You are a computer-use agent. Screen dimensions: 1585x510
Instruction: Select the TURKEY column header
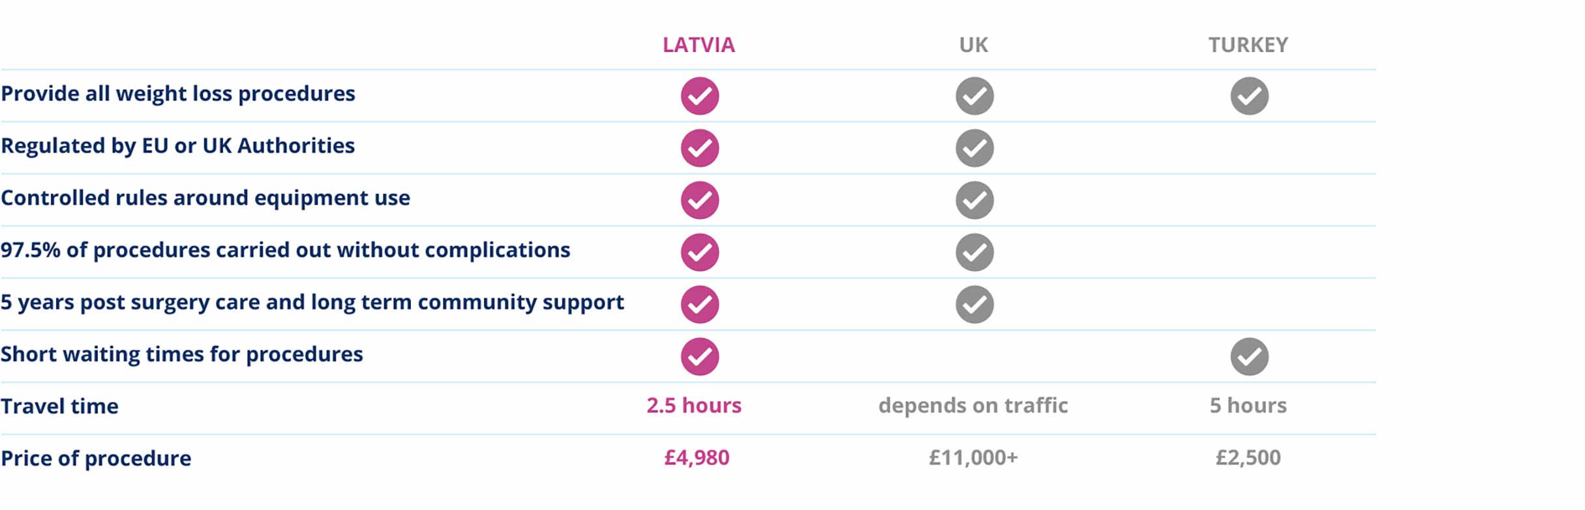coord(1248,45)
